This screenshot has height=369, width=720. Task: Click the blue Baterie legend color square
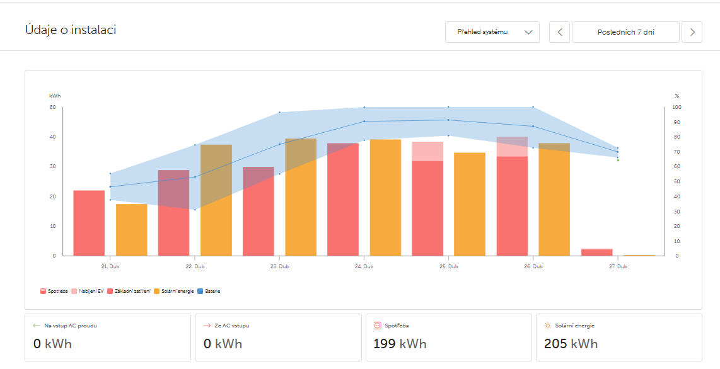[200, 292]
